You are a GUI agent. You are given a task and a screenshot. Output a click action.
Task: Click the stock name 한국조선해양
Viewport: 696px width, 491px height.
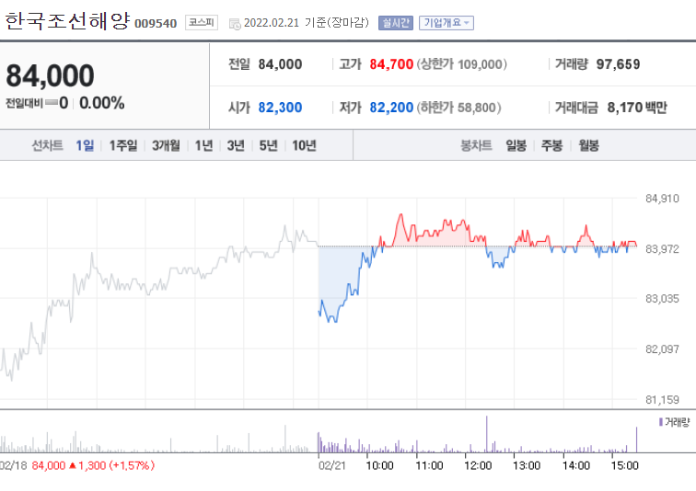click(67, 21)
